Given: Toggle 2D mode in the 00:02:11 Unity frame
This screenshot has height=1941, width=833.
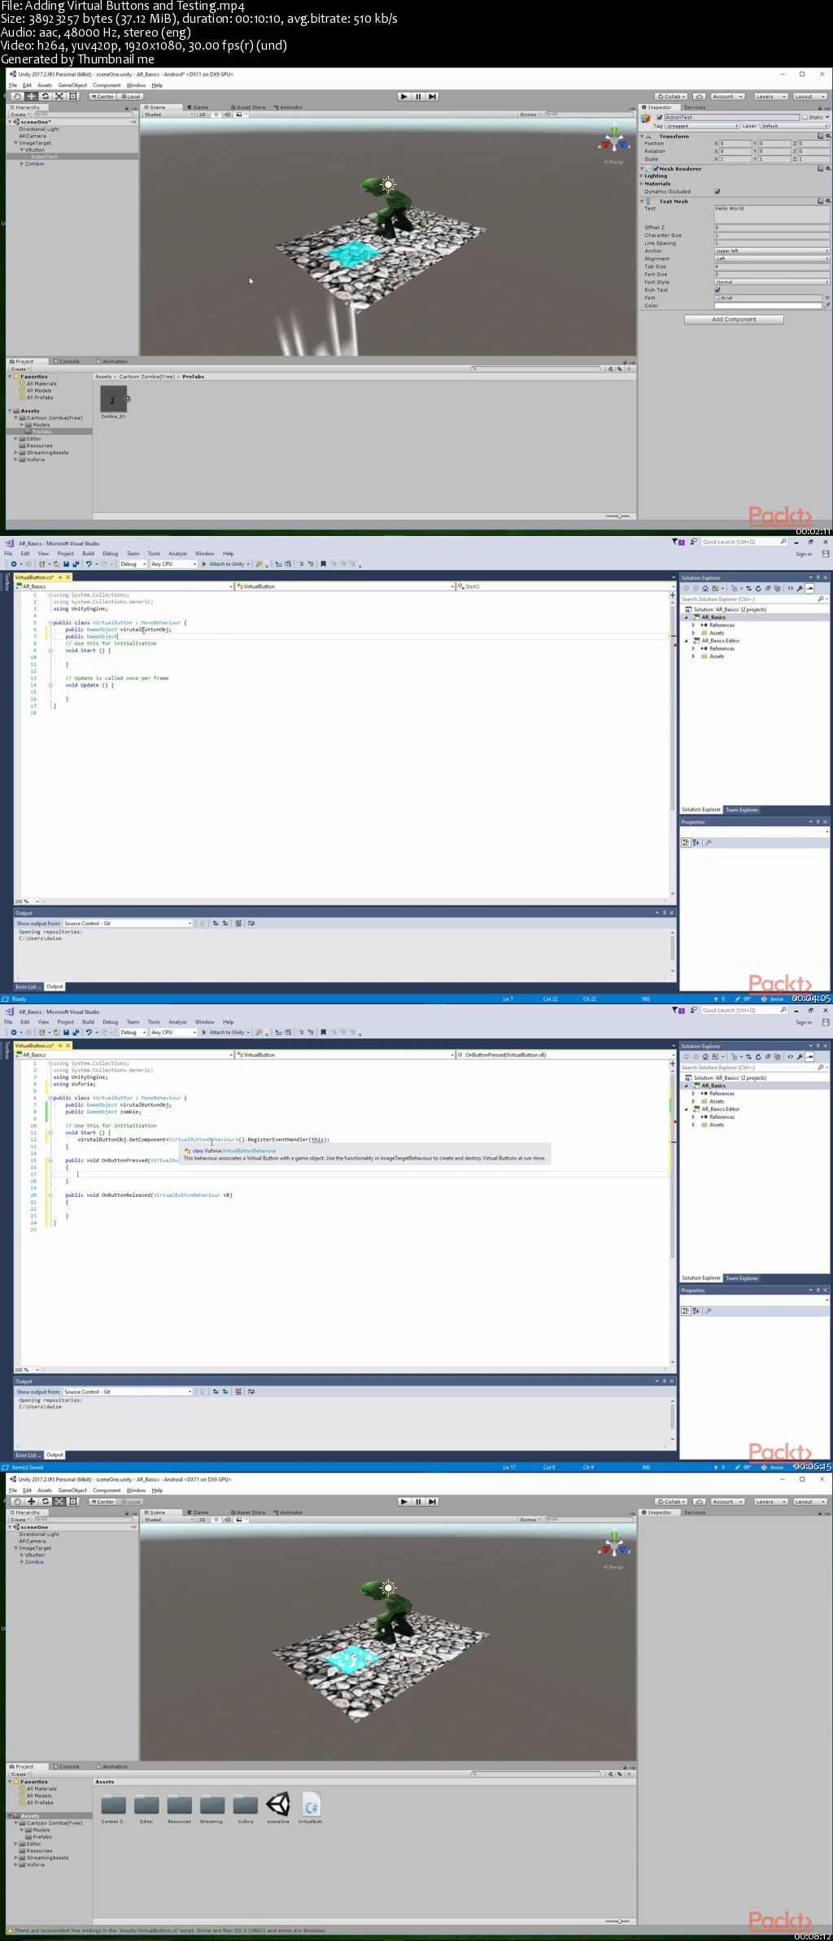Looking at the screenshot, I should (x=203, y=115).
